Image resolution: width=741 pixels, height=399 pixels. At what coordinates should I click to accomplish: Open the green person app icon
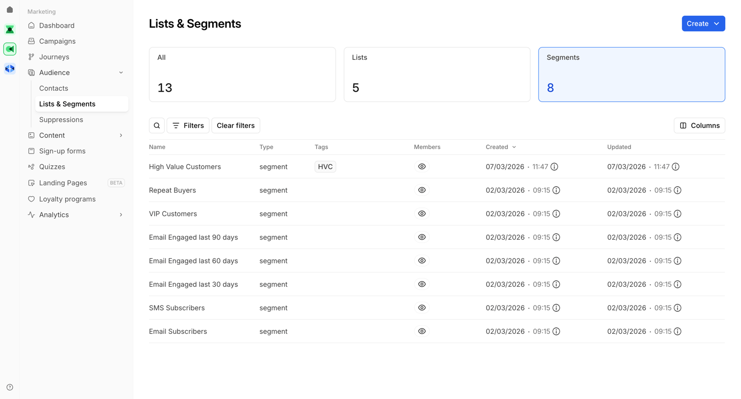[x=10, y=29]
